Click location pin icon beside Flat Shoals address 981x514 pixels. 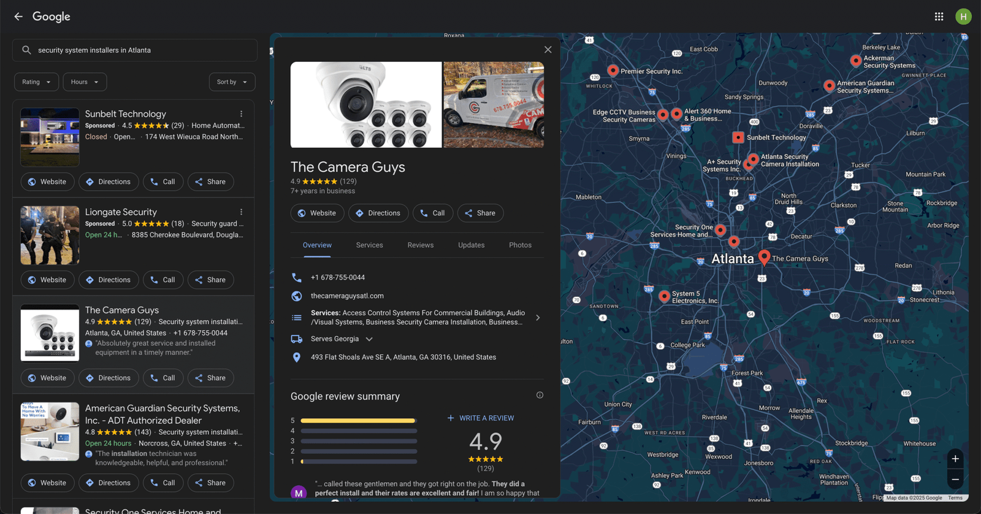click(297, 357)
